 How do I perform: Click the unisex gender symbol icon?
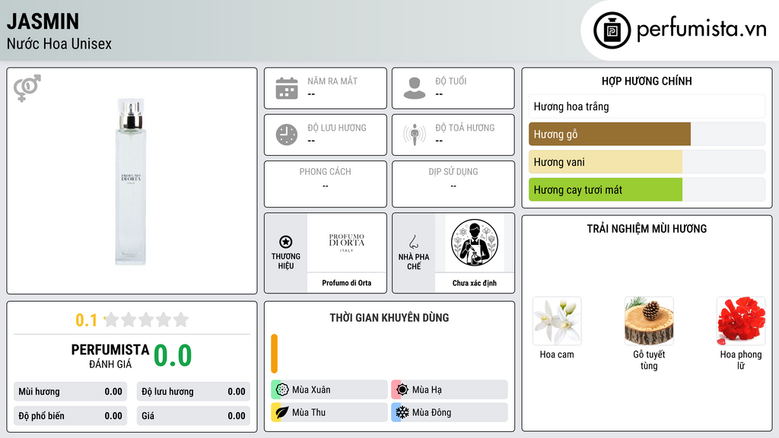pos(27,88)
